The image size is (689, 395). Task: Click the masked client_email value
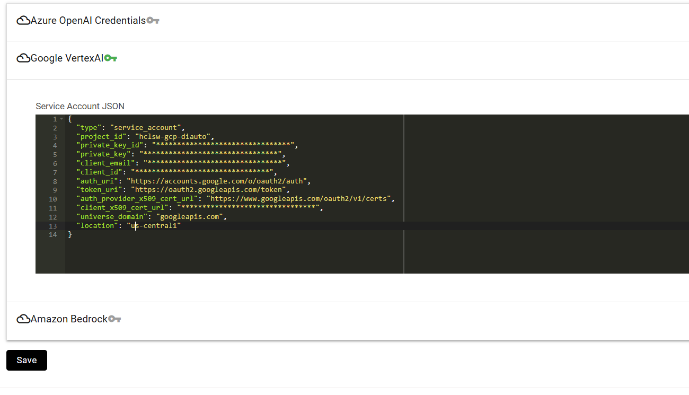tap(214, 163)
